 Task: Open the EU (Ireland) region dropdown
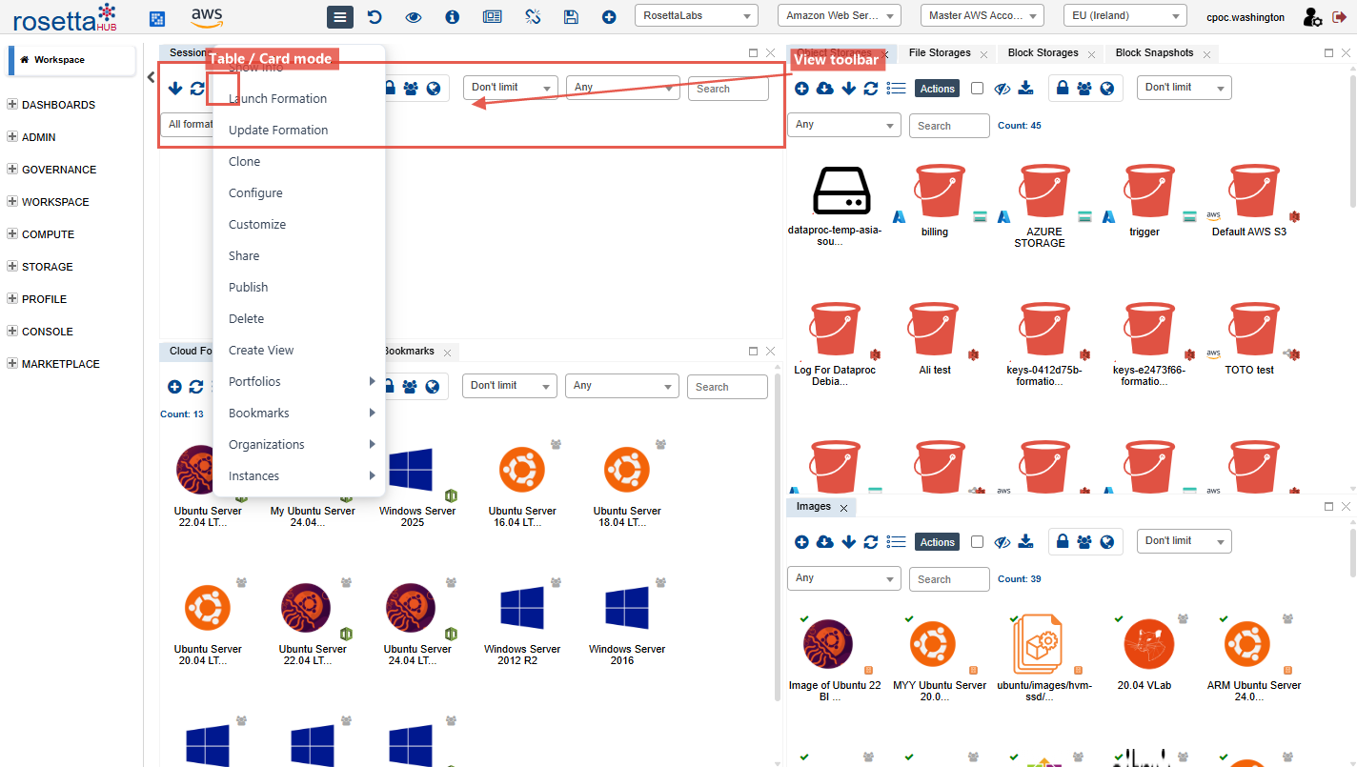click(x=1124, y=16)
